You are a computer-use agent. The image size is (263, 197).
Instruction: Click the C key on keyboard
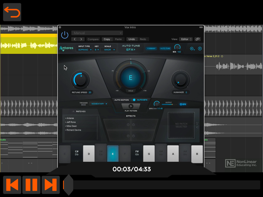point(65,154)
